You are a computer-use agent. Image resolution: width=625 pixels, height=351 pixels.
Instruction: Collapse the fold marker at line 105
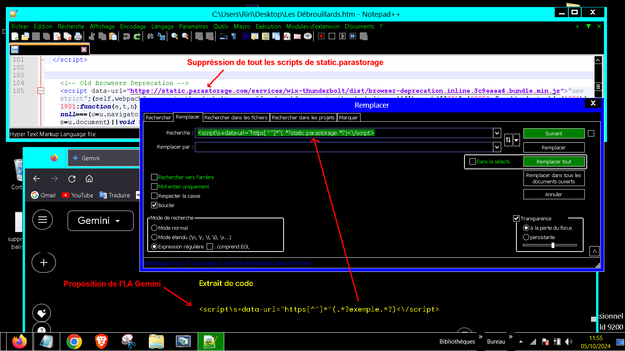click(x=41, y=91)
